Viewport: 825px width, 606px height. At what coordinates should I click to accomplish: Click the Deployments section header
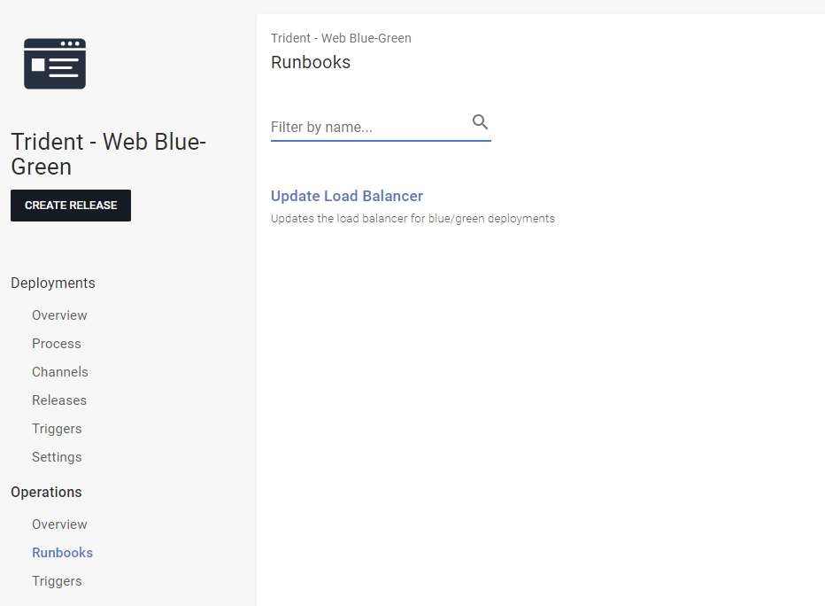[52, 283]
